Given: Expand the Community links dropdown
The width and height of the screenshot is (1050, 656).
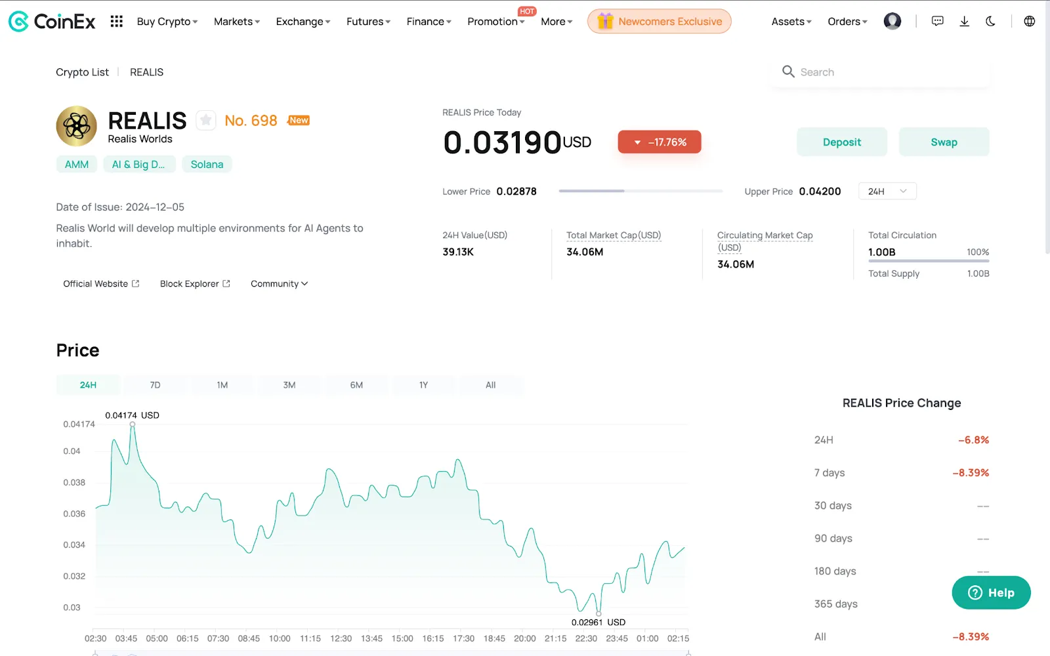Looking at the screenshot, I should coord(279,283).
